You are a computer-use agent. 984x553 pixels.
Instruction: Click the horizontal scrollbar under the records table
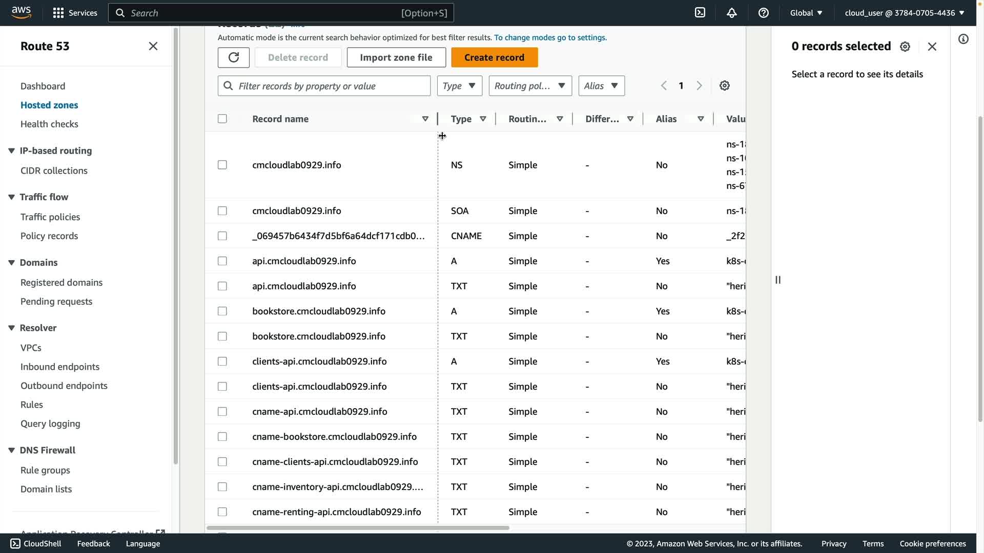click(x=358, y=527)
